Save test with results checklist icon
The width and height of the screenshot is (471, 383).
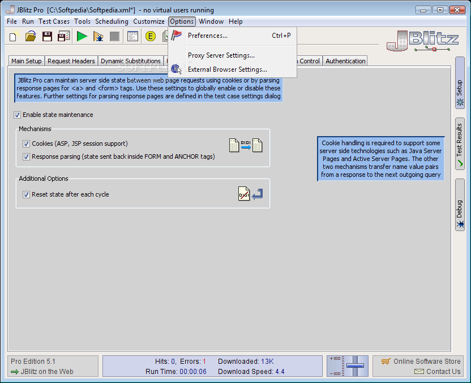63,37
